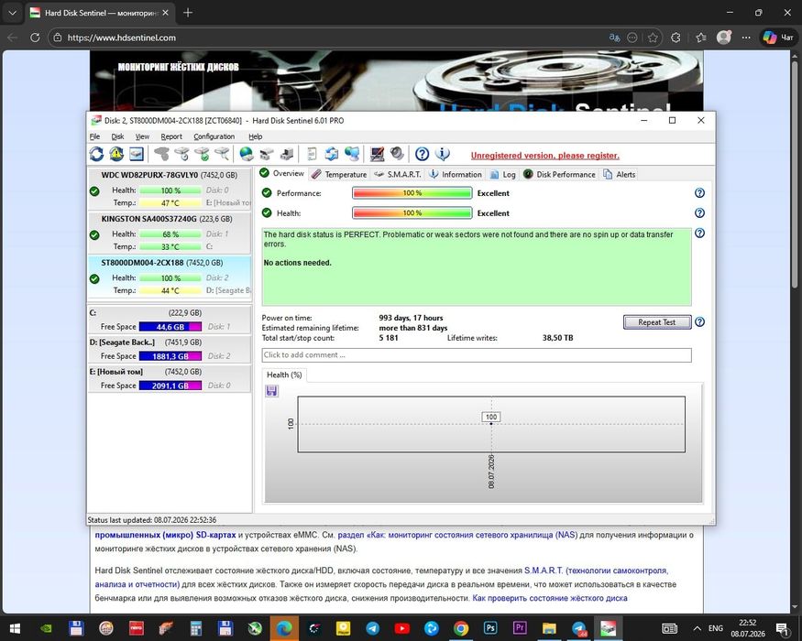Switch to the Information tab
This screenshot has height=641, width=802.
coord(456,174)
